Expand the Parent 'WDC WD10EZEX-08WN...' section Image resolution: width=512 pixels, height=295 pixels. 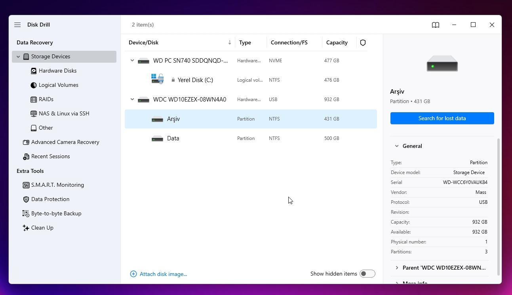(397, 268)
